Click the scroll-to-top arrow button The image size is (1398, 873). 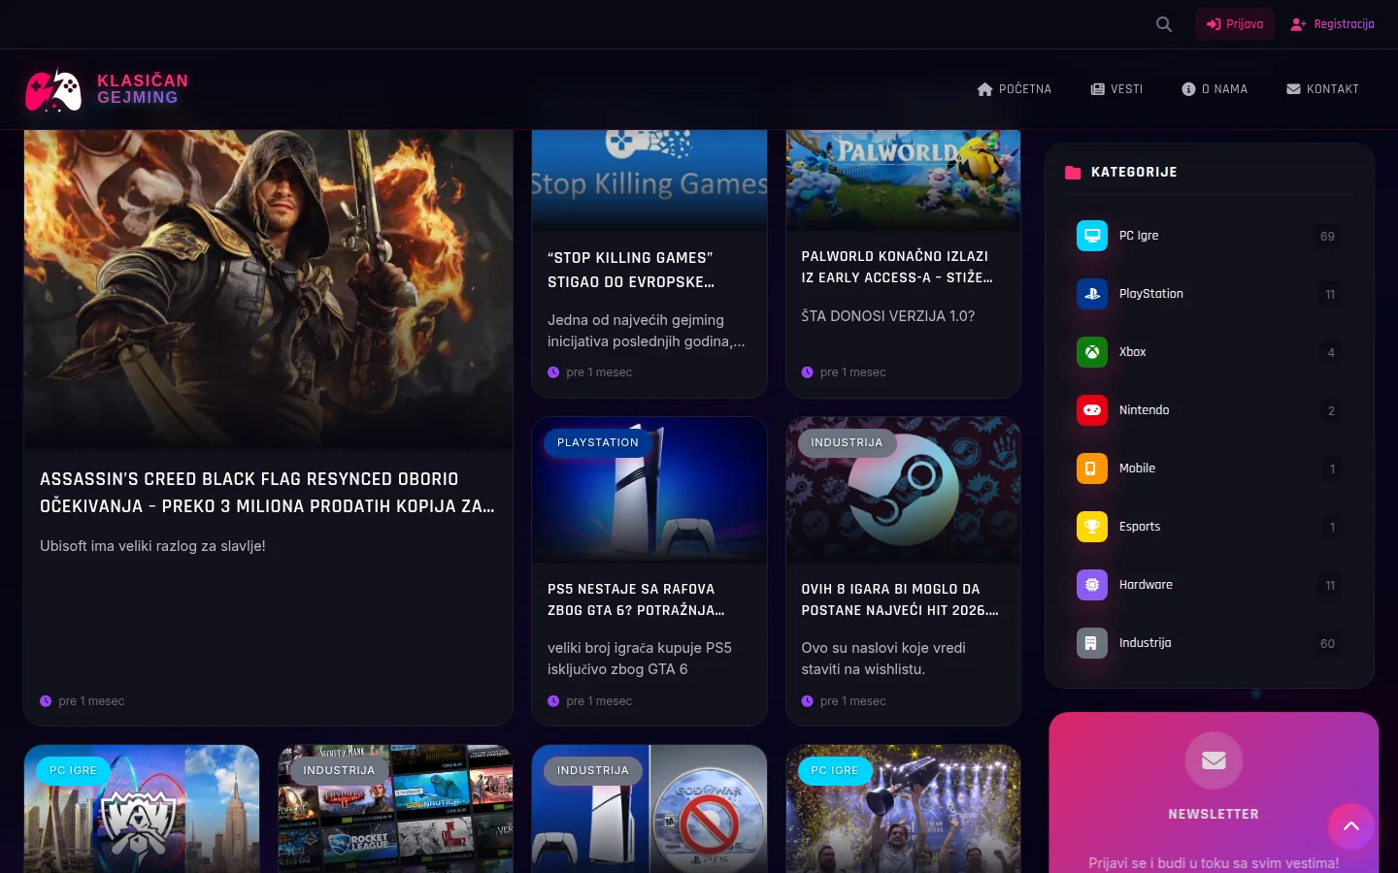(1351, 826)
